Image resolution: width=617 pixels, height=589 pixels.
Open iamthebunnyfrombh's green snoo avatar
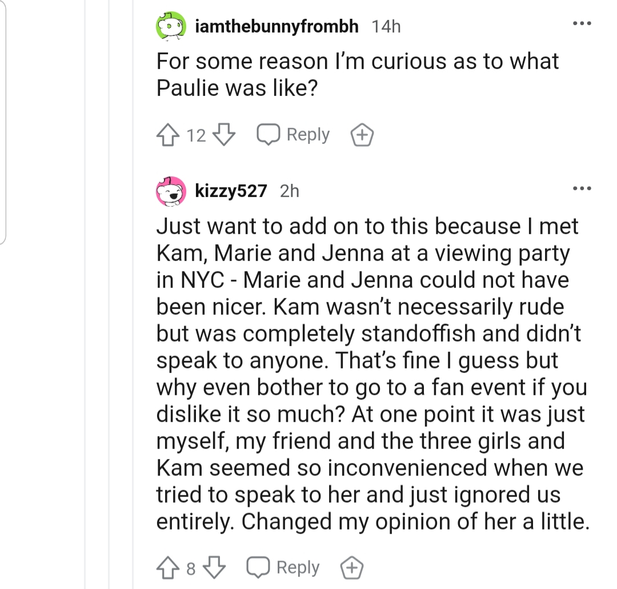pyautogui.click(x=171, y=26)
